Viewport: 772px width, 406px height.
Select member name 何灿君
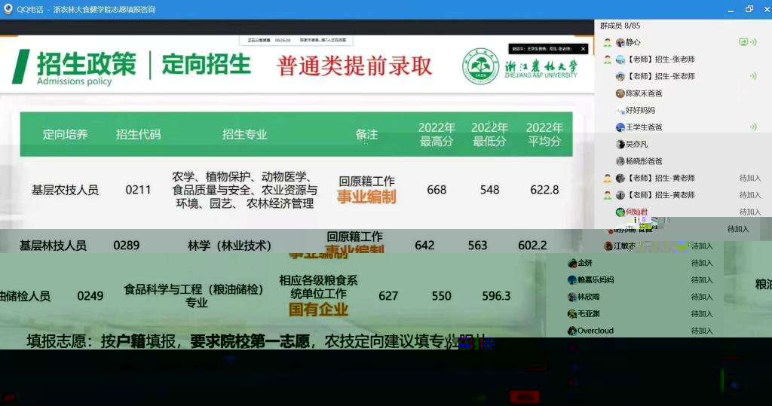pos(637,212)
